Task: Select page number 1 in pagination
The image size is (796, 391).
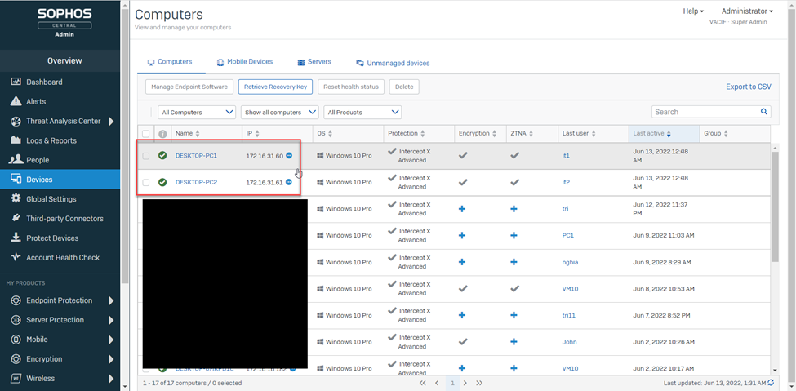Action: point(451,383)
